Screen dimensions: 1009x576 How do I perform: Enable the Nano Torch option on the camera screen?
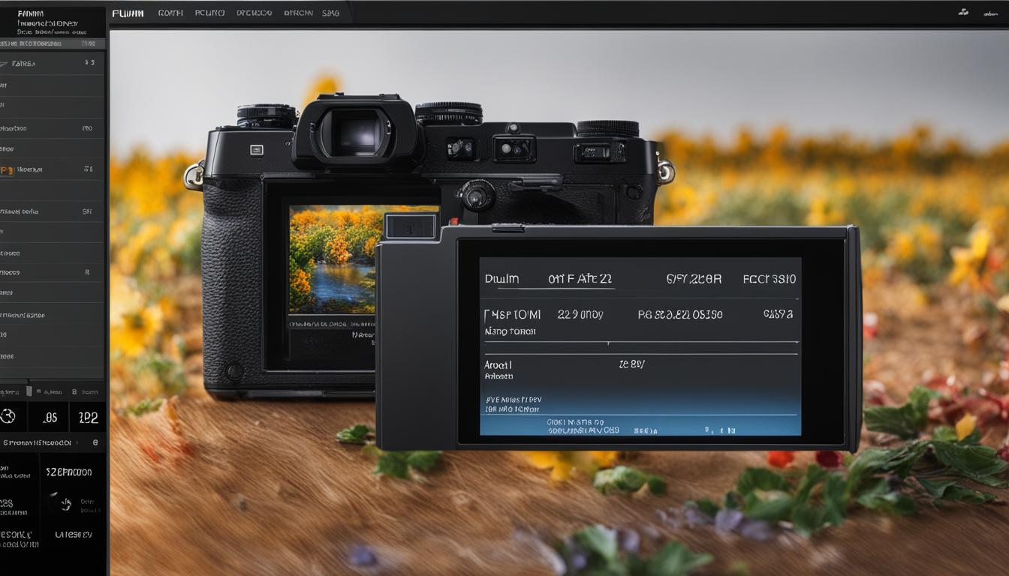[x=511, y=330]
